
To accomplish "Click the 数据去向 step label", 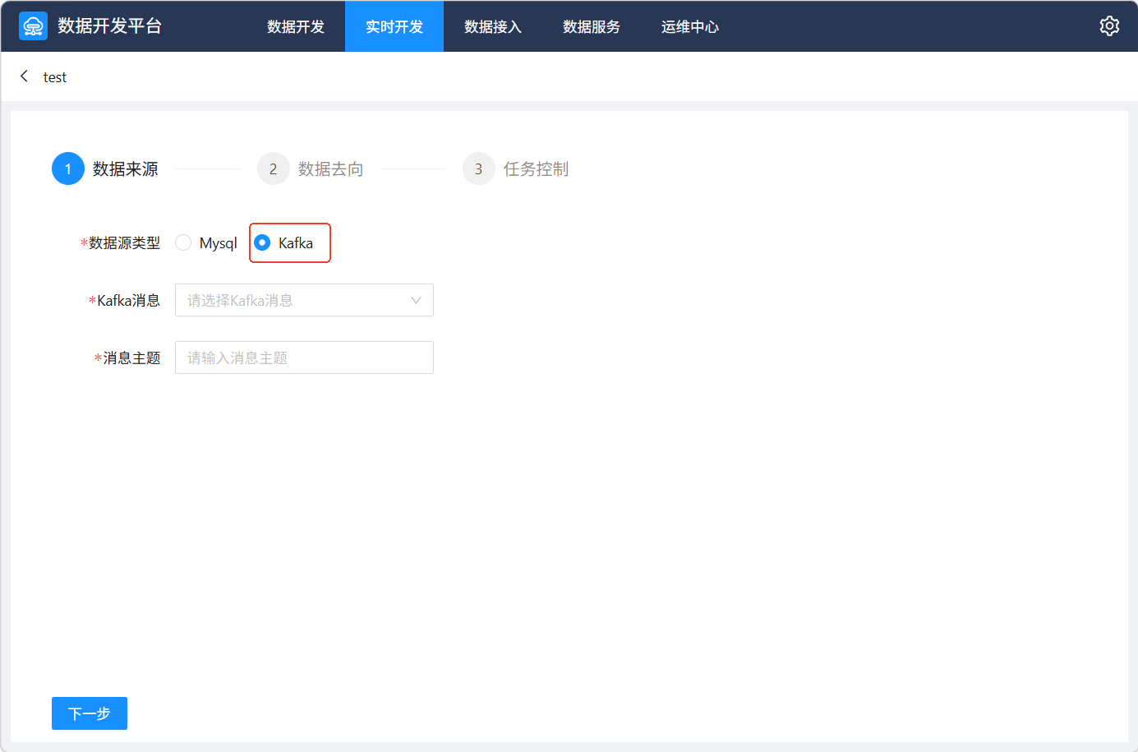I will (x=330, y=168).
